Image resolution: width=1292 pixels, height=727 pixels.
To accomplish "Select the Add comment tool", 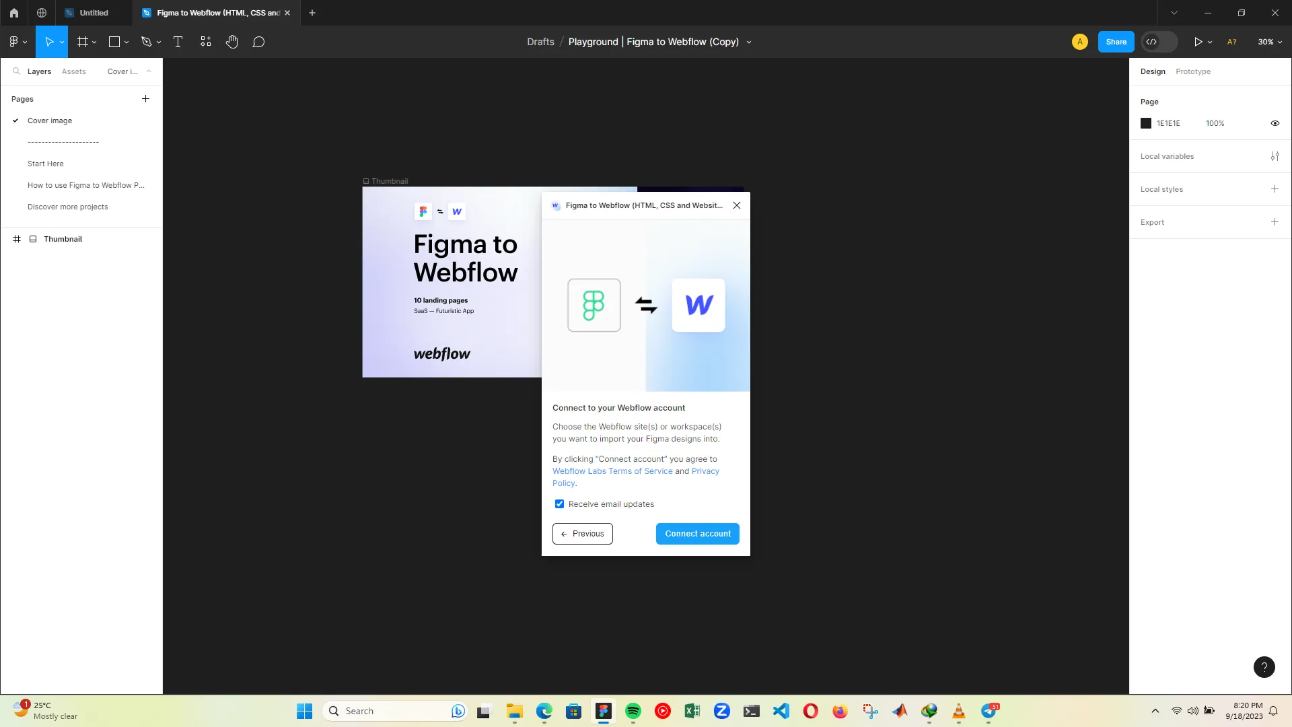I will [258, 42].
